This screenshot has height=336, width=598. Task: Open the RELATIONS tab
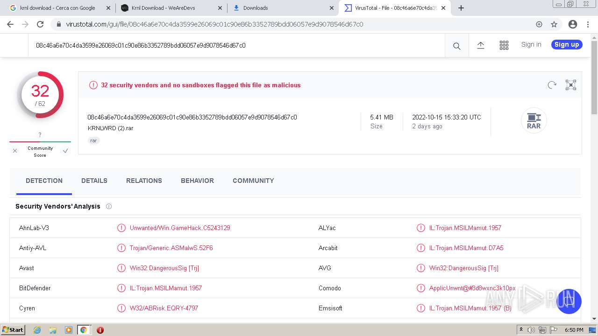point(144,181)
